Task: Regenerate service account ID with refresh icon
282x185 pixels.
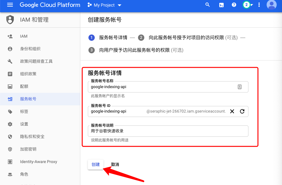Action: 242,111
